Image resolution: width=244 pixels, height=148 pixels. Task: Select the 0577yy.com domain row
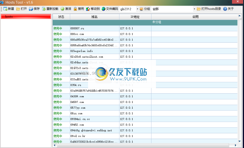click(x=145, y=108)
